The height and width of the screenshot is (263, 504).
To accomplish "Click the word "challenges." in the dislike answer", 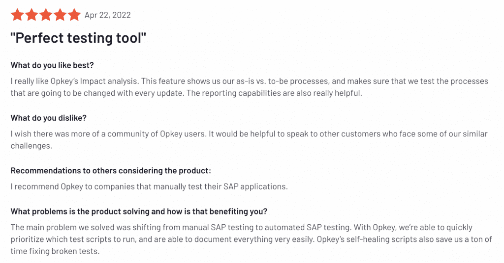I will 31,145.
